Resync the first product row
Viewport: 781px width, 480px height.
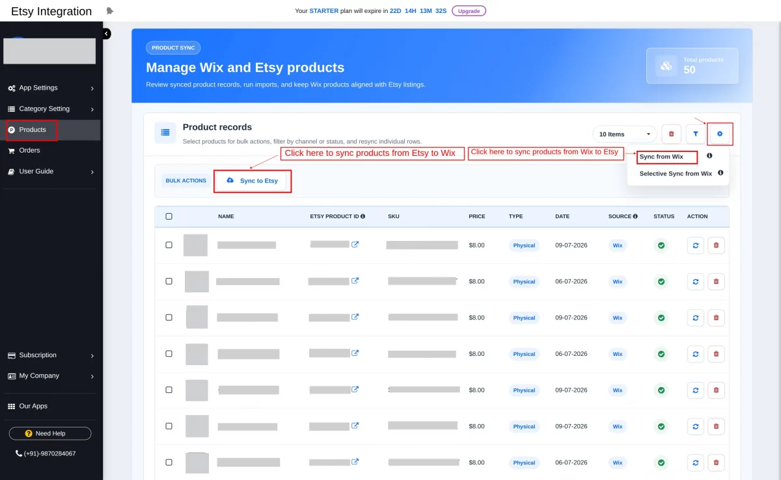point(696,246)
